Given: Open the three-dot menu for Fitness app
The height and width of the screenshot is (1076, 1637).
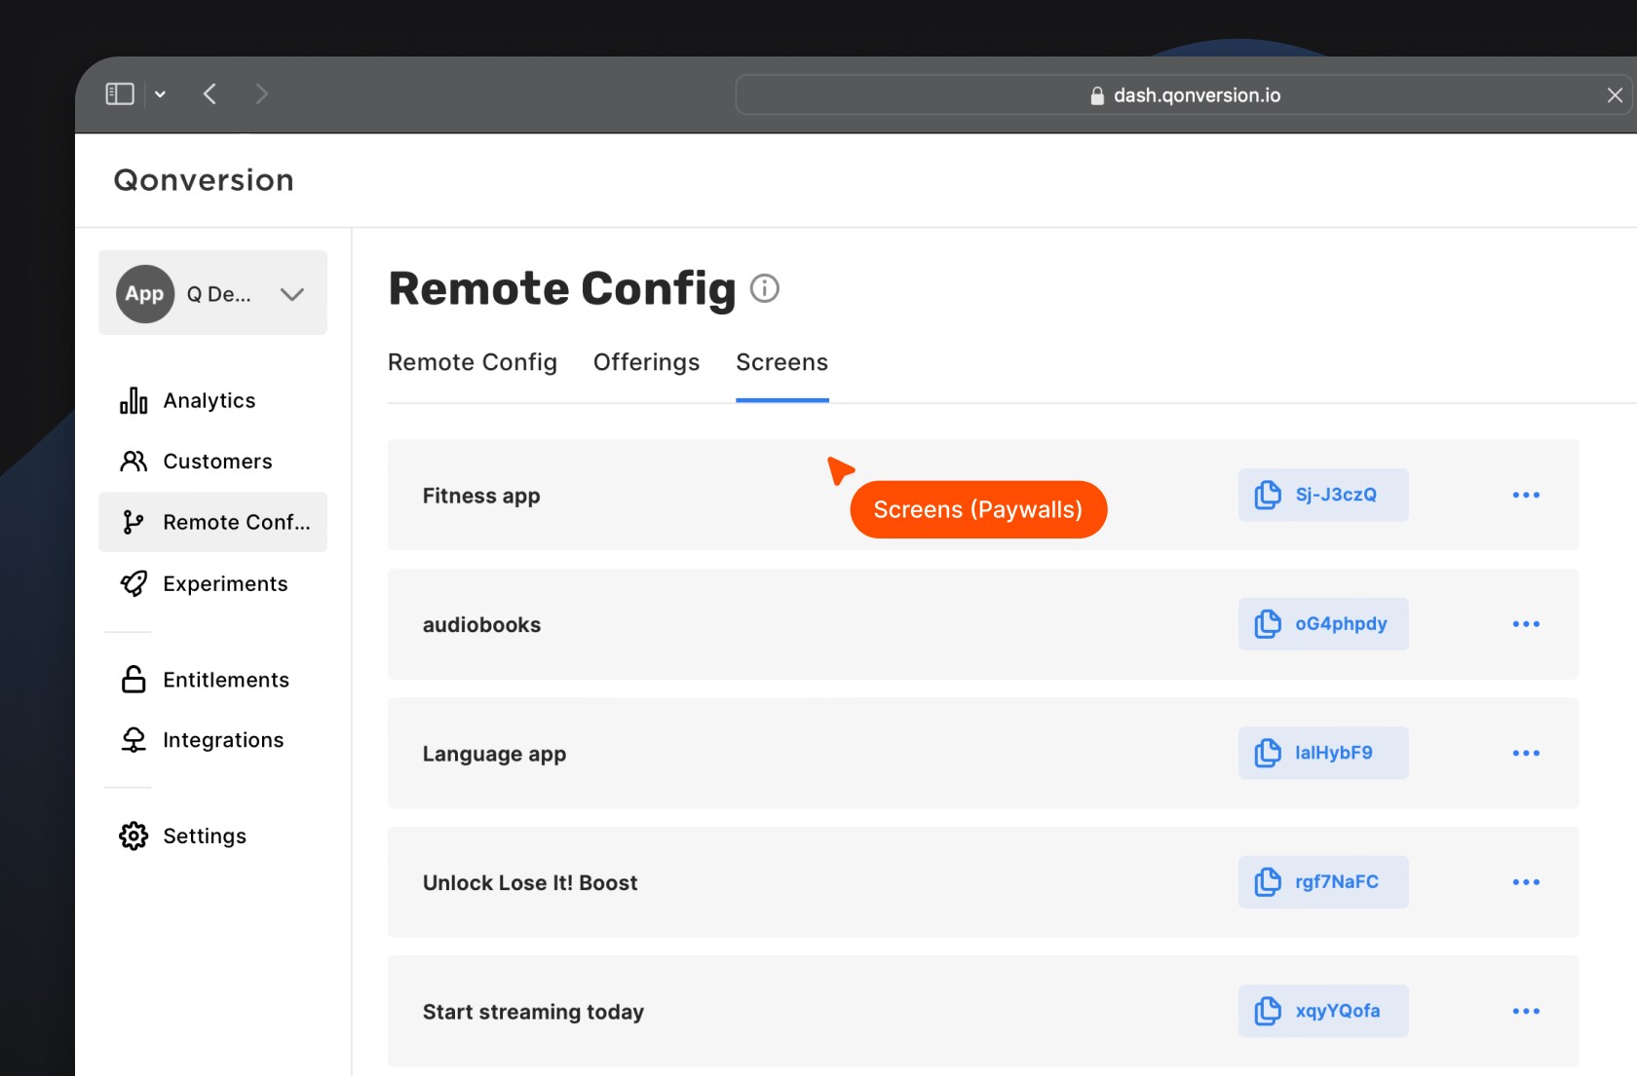Looking at the screenshot, I should point(1526,495).
